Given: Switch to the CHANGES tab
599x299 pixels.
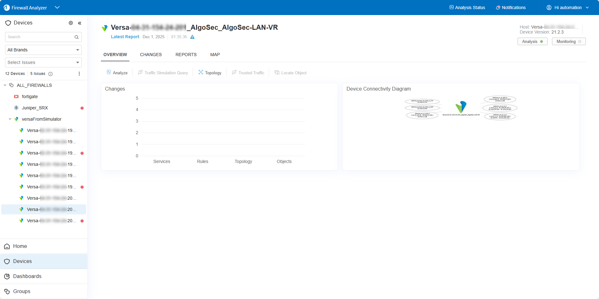Looking at the screenshot, I should (151, 55).
